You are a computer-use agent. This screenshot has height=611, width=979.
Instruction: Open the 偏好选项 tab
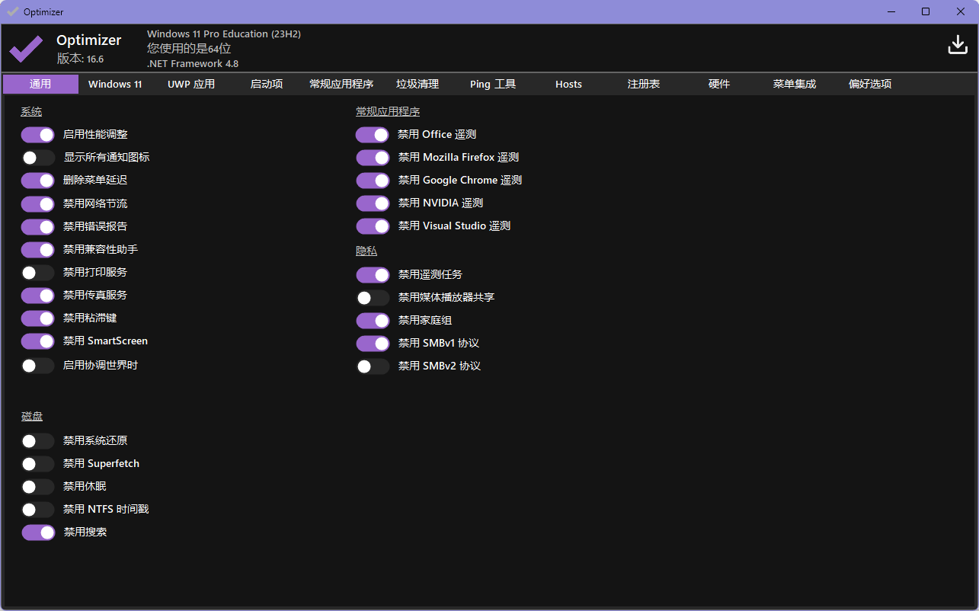[x=869, y=84]
